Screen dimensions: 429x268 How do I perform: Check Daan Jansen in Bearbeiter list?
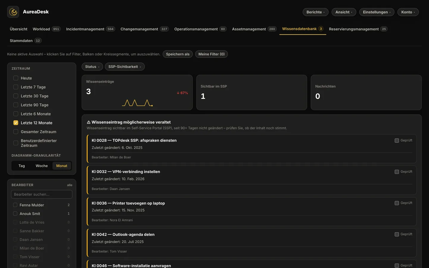coord(15,239)
